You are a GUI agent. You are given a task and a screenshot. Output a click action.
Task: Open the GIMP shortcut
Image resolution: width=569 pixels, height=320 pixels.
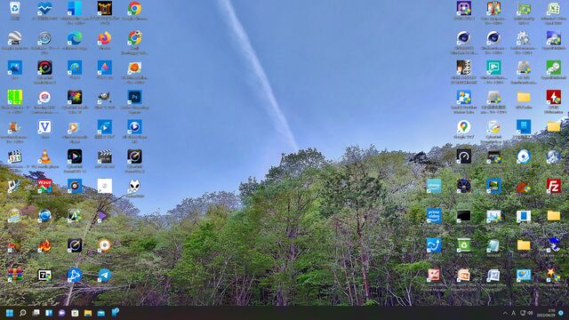(105, 97)
